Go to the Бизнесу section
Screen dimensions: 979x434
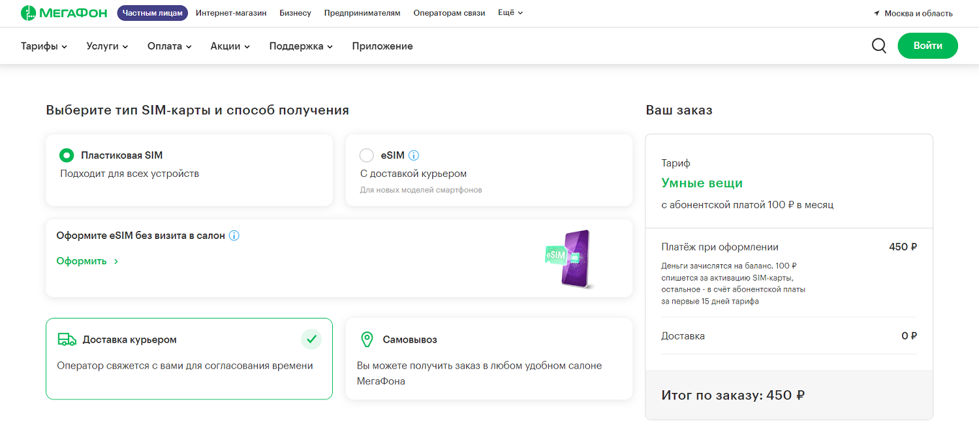pyautogui.click(x=295, y=12)
